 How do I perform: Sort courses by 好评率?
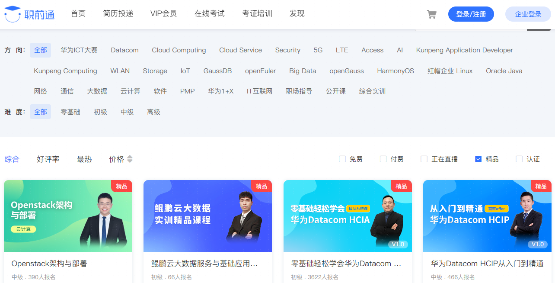pyautogui.click(x=48, y=159)
